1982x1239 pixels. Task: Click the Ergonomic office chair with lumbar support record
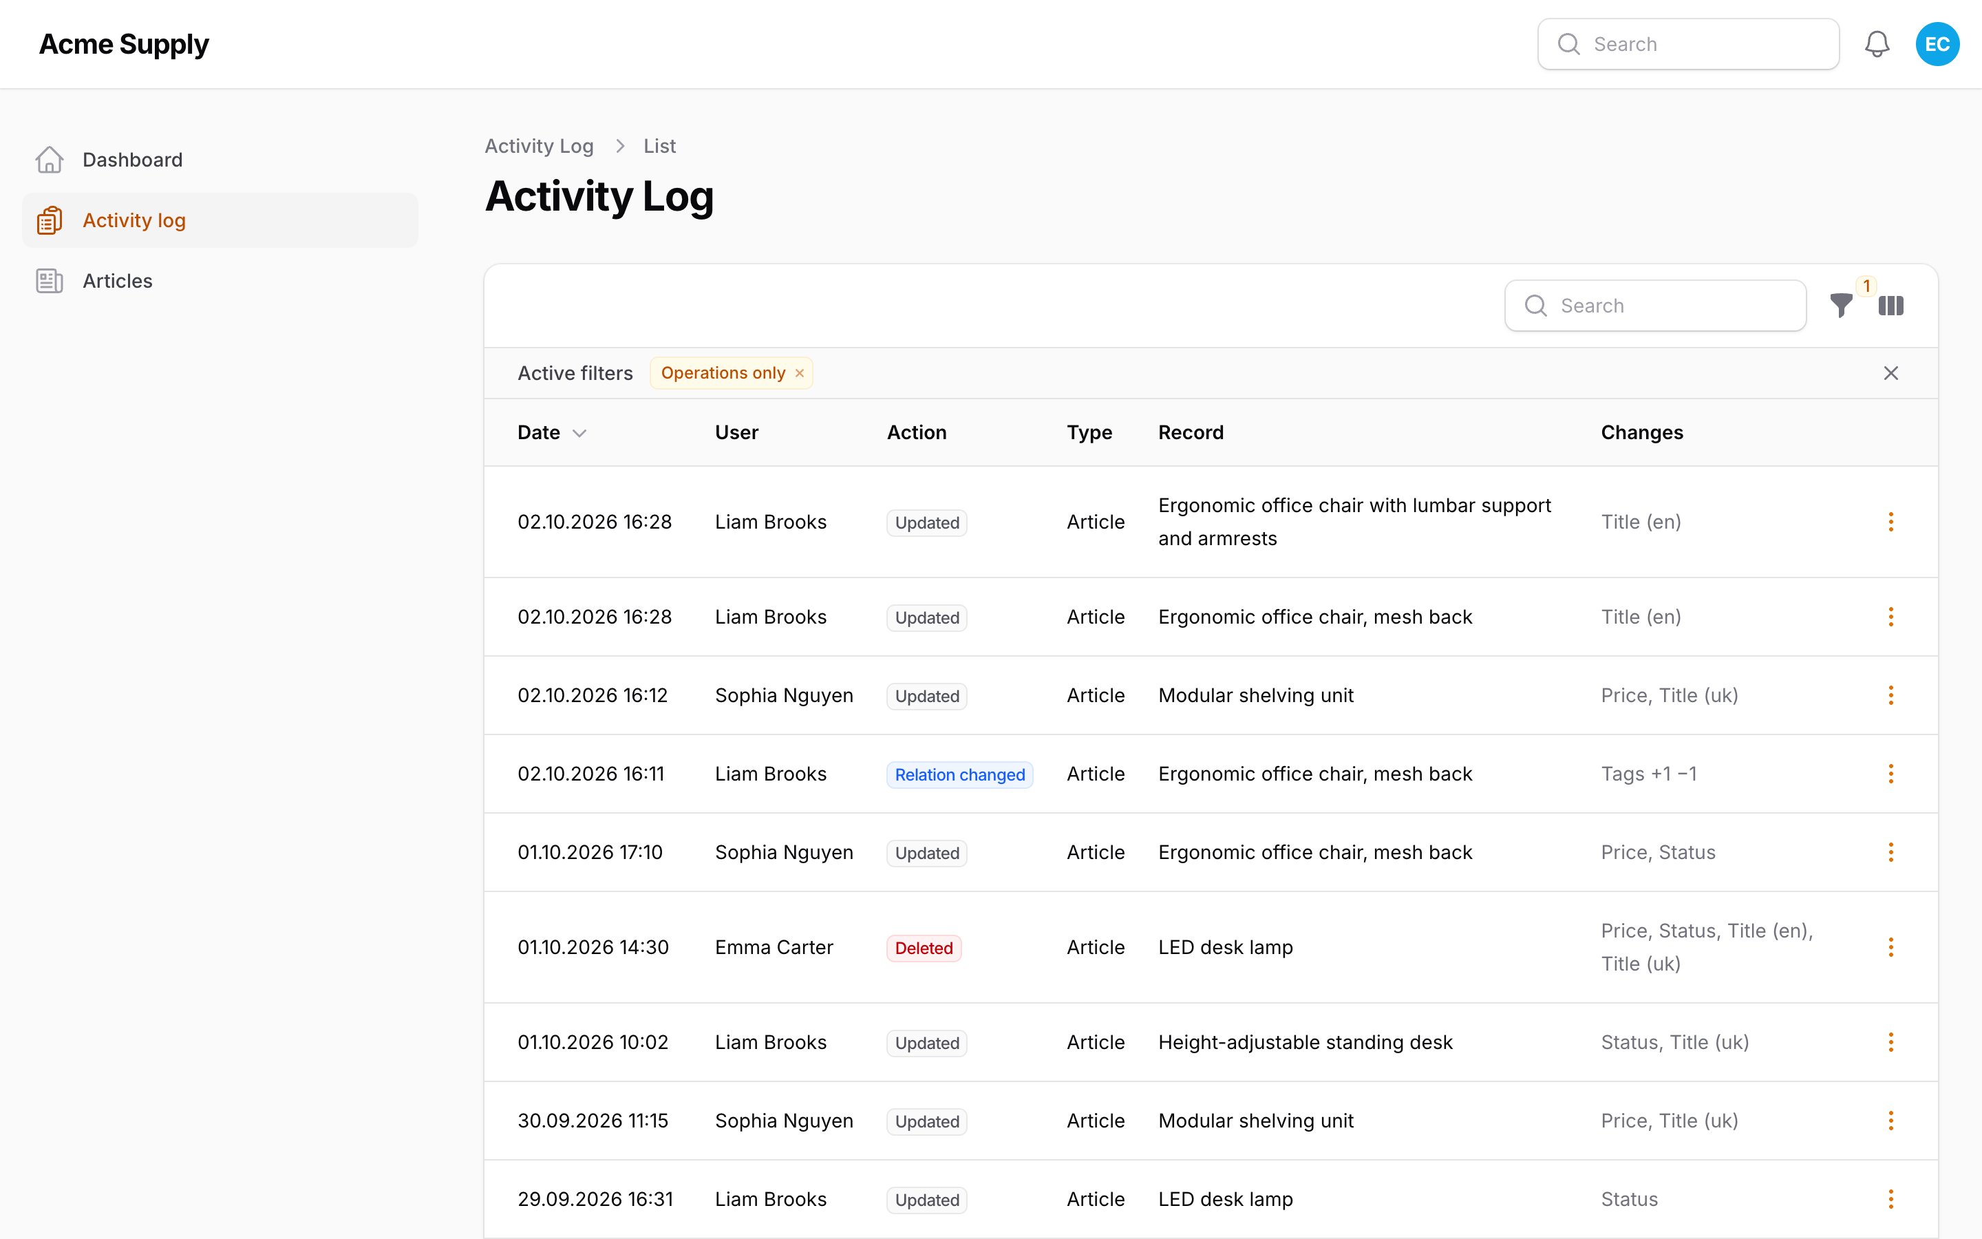pyautogui.click(x=1354, y=522)
